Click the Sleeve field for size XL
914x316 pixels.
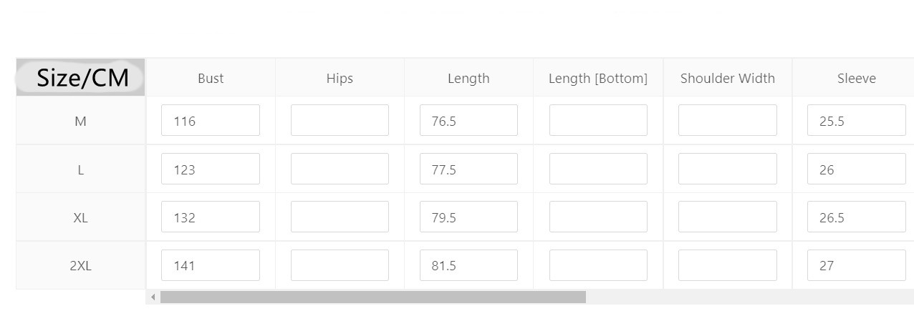856,217
